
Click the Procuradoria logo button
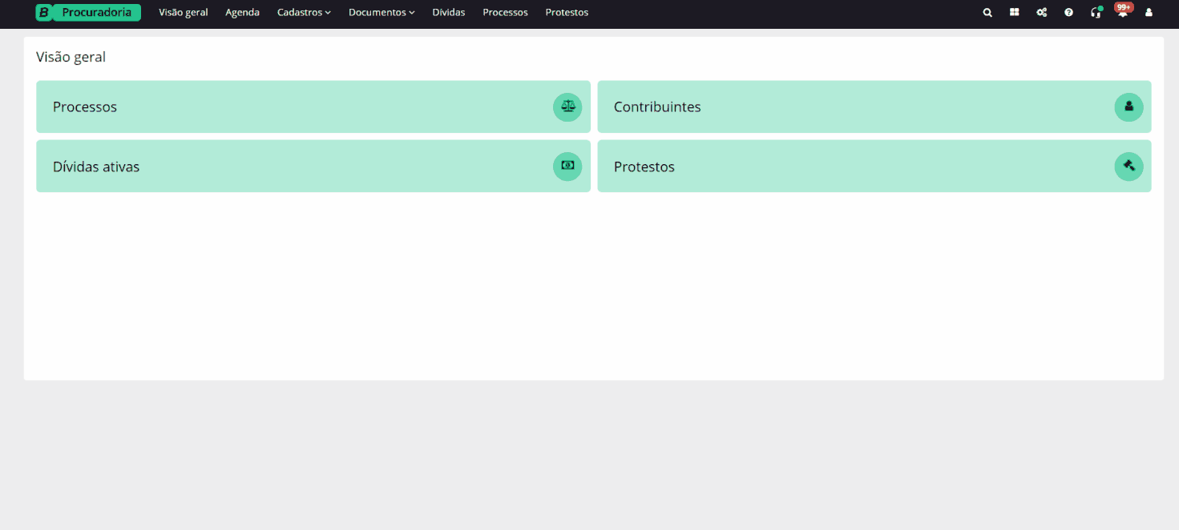click(88, 13)
